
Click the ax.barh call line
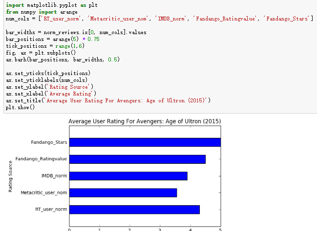point(63,59)
